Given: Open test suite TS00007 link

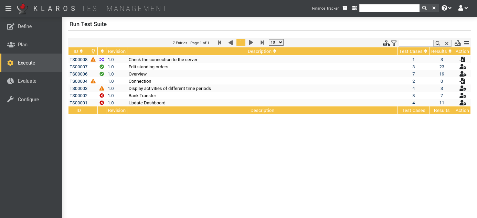Looking at the screenshot, I should coord(78,67).
